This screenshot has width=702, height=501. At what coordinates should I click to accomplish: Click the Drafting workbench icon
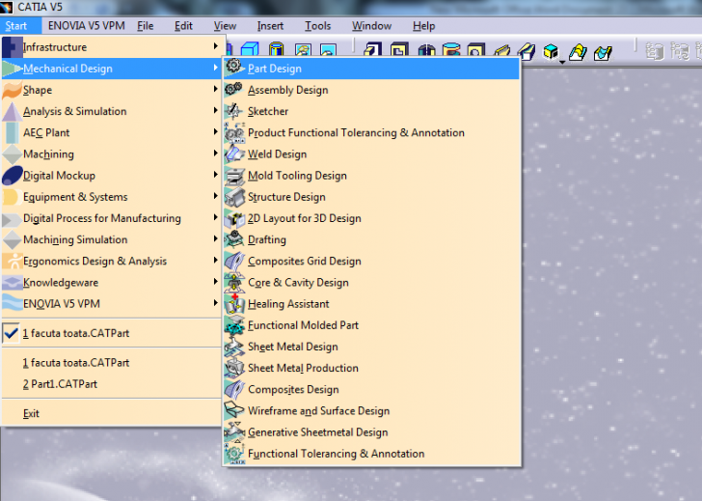(x=234, y=239)
